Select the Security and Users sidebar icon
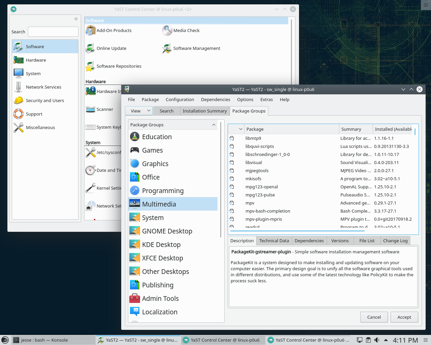 tap(19, 100)
